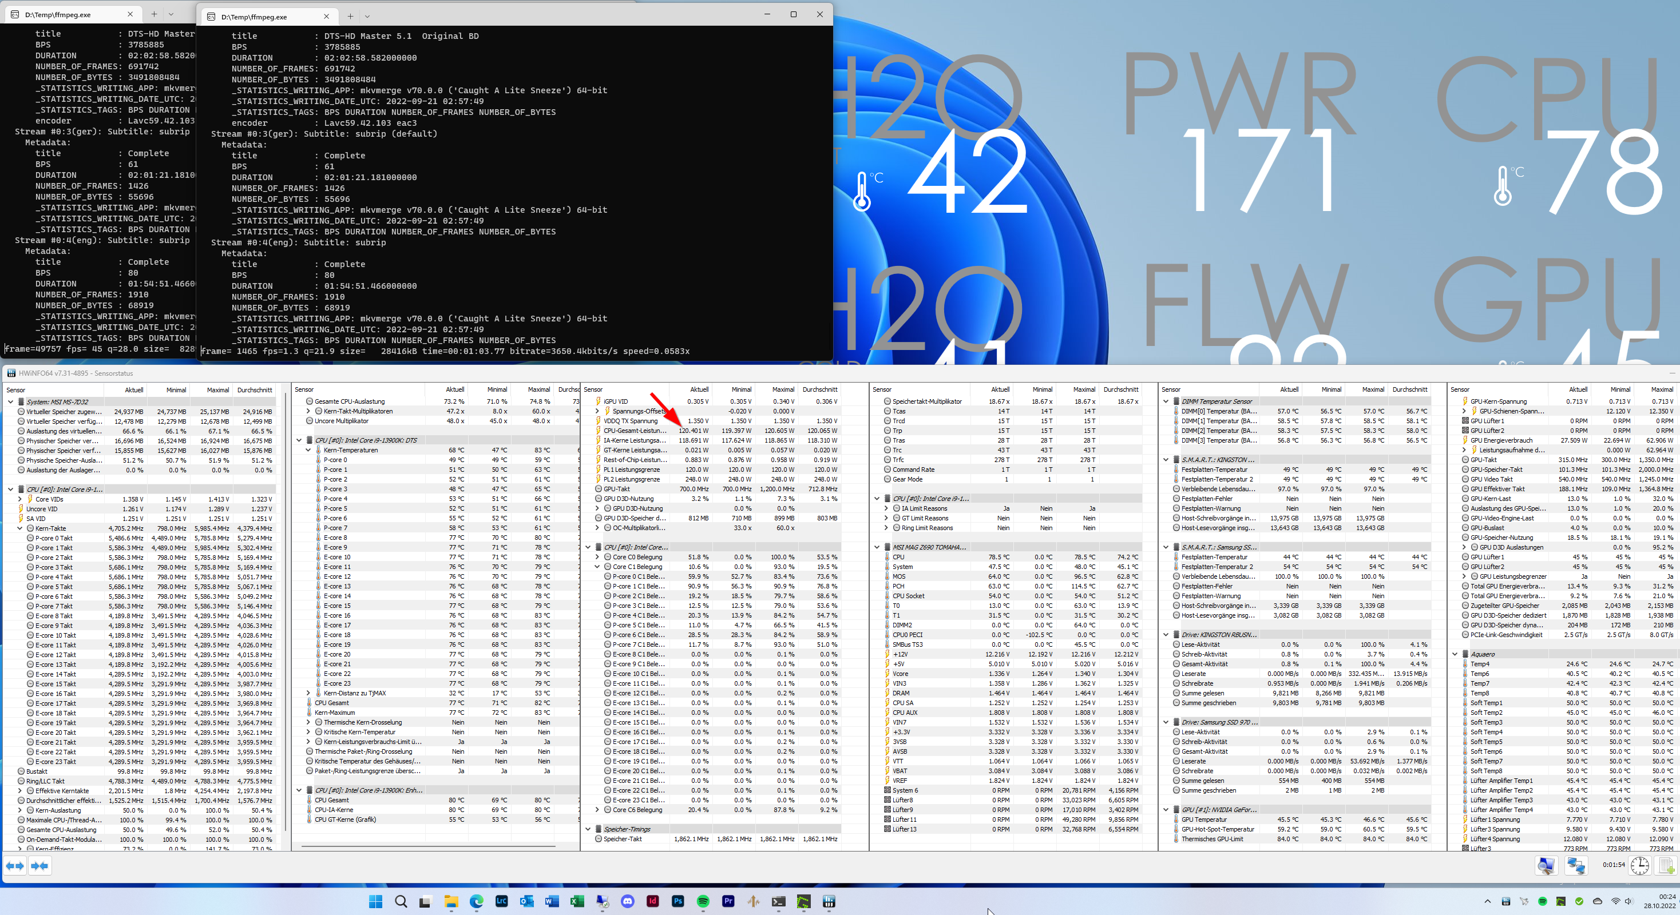Expand the IA Limit Reasons node
Image resolution: width=1680 pixels, height=915 pixels.
point(886,508)
